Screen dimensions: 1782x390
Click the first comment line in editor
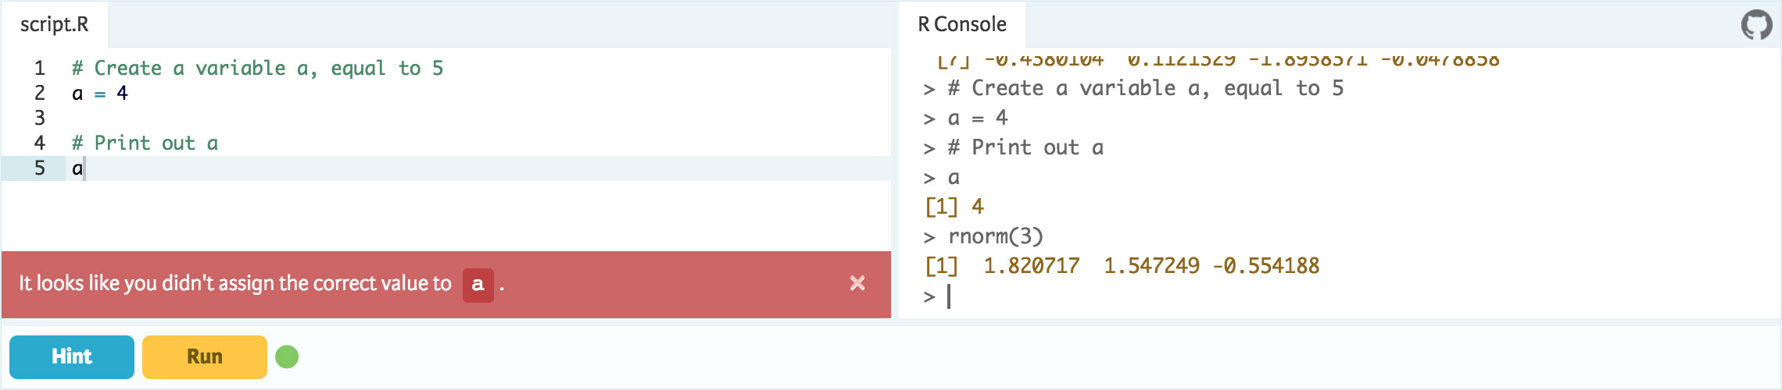pos(257,69)
